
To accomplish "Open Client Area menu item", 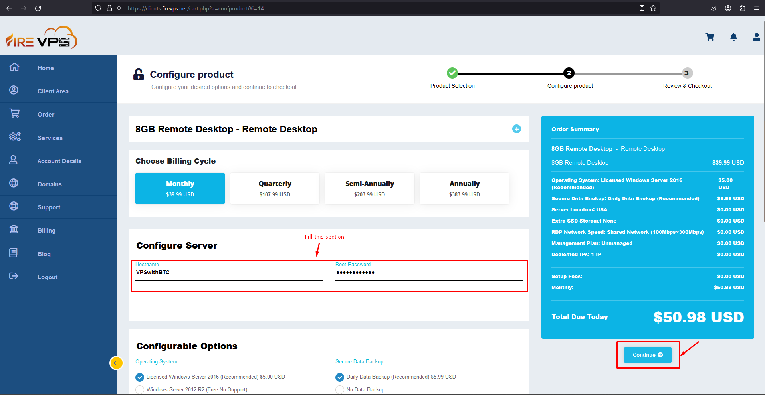I will pos(53,91).
